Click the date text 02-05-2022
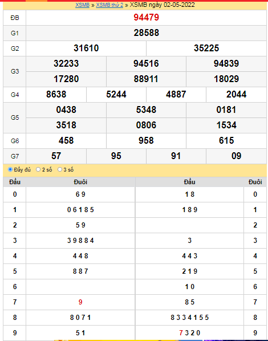This screenshot has width=268, height=341. [179, 5]
